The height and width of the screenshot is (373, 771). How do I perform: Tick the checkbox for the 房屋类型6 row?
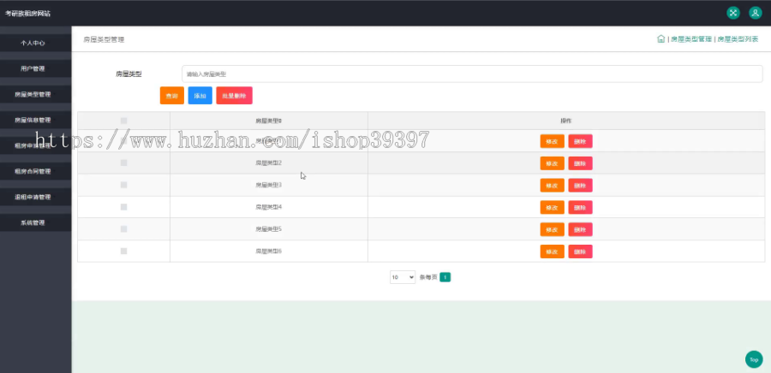[124, 252]
